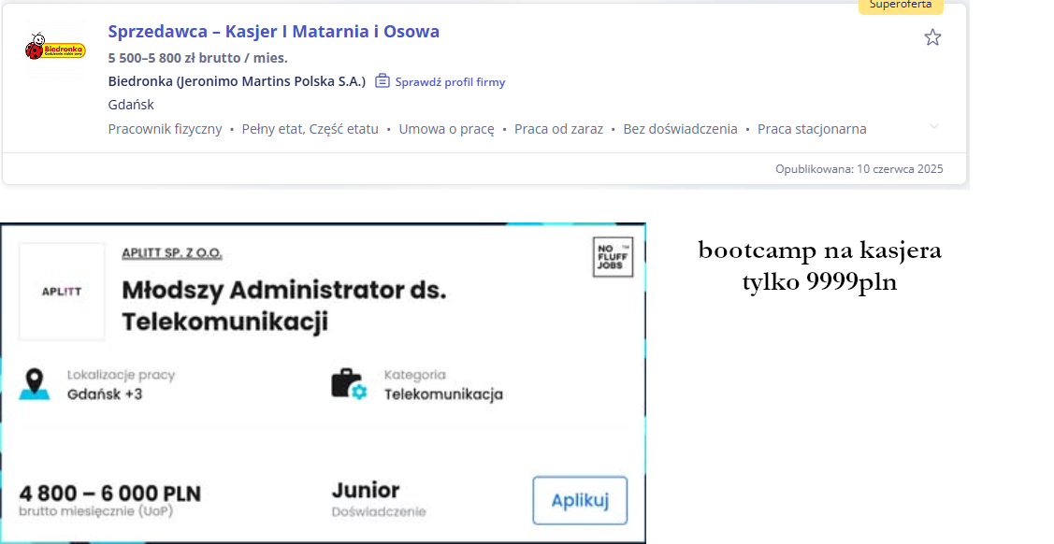Click the location pin icon by Lokalizacje pracy
The image size is (1054, 544).
pos(35,384)
